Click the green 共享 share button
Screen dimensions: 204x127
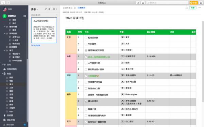193,8
